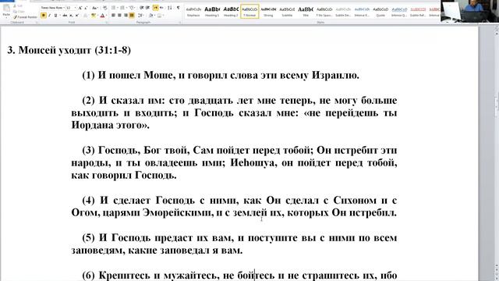Click the line spacing icon
The image size is (499, 281).
tap(140, 15)
